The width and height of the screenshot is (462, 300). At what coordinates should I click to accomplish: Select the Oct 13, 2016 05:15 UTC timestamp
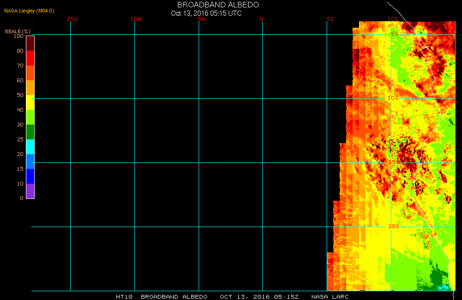[x=206, y=13]
